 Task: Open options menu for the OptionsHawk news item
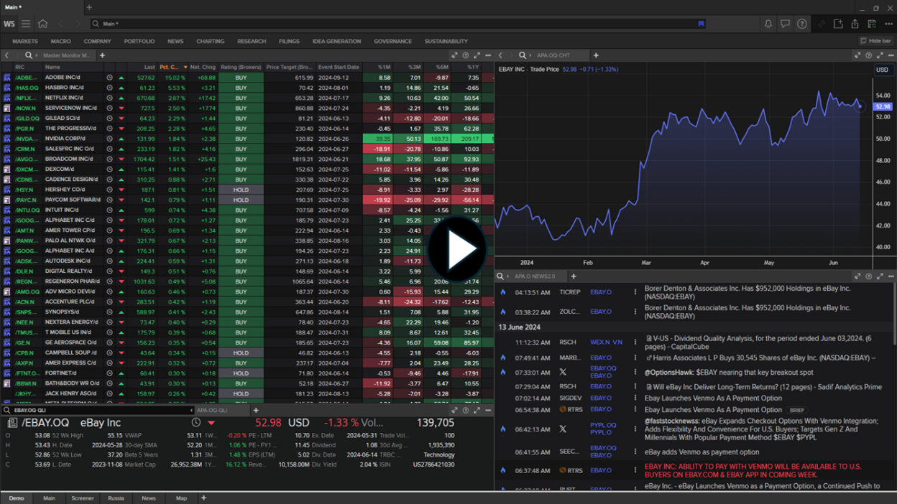635,373
